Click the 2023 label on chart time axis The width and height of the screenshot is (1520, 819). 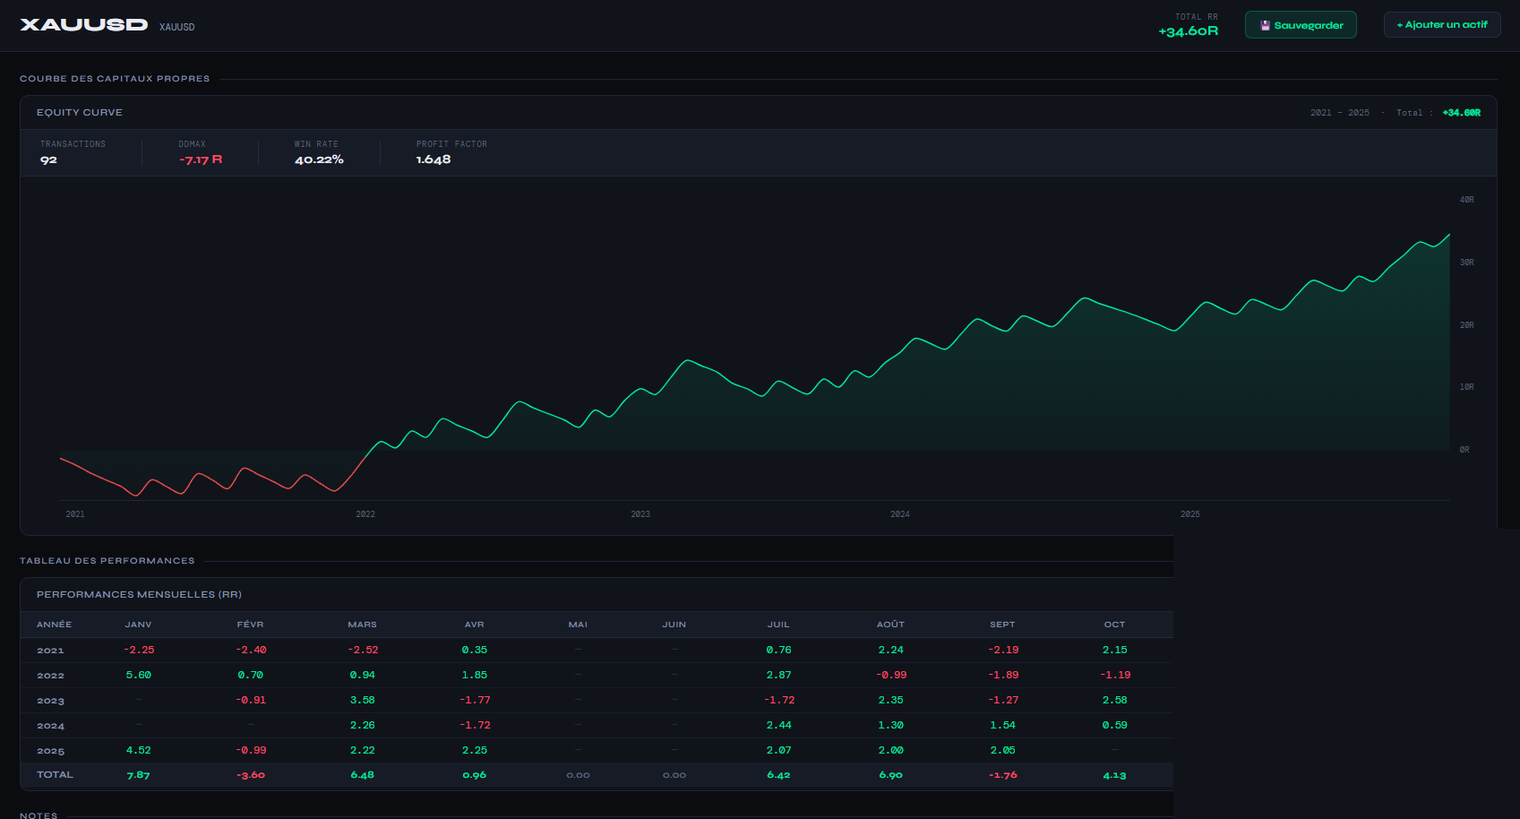(640, 514)
